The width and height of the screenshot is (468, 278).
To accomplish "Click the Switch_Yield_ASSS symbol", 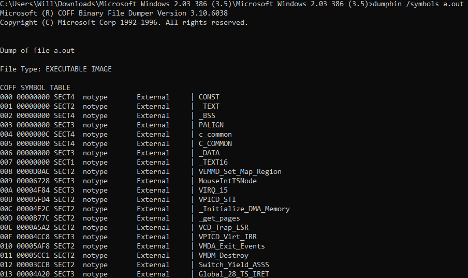I will [233, 265].
